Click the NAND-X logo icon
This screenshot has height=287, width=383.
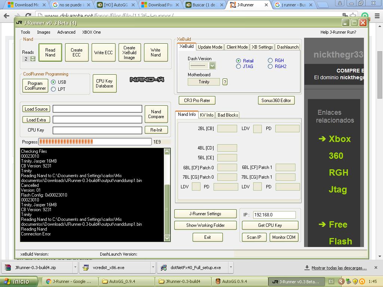pyautogui.click(x=147, y=80)
